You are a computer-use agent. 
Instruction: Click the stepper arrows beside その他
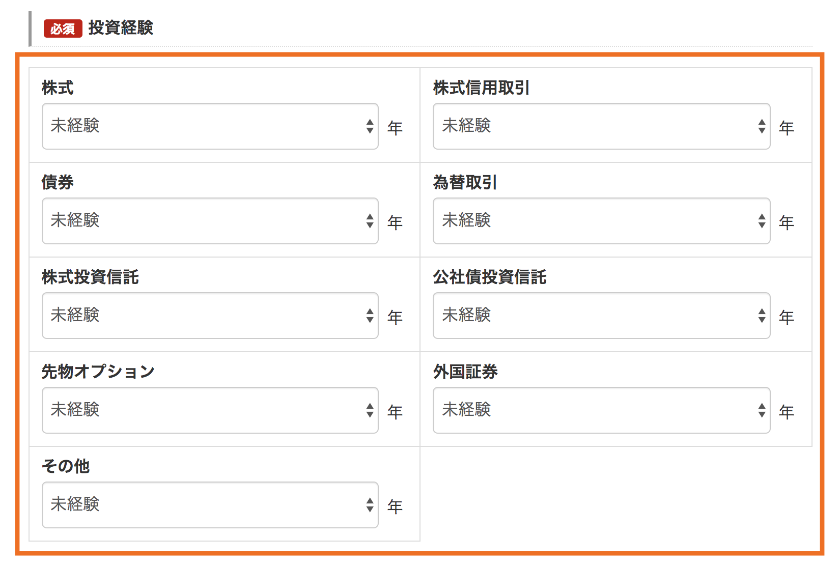(370, 505)
